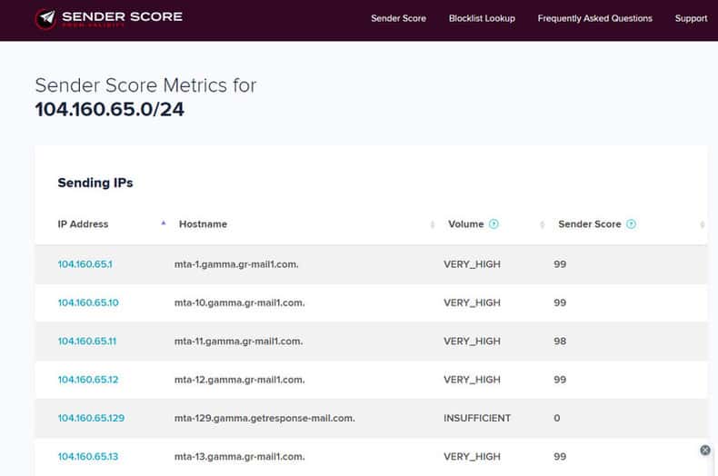Image resolution: width=718 pixels, height=476 pixels.
Task: Open IP link 104.160.65.13
Action: tap(88, 456)
